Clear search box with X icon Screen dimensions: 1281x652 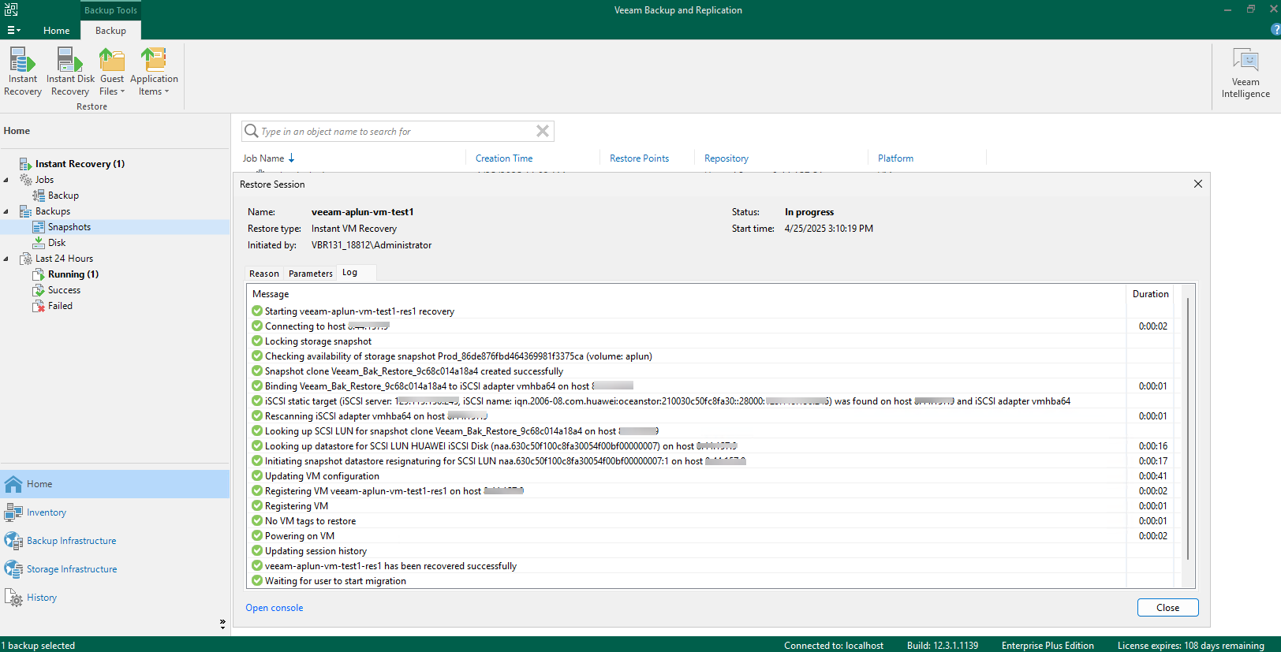543,131
